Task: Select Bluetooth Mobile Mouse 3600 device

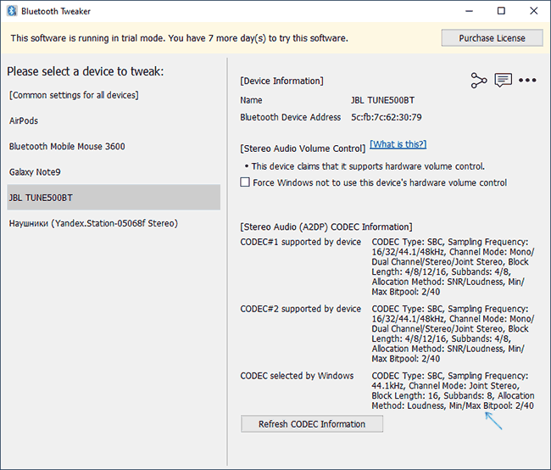Action: pyautogui.click(x=67, y=146)
